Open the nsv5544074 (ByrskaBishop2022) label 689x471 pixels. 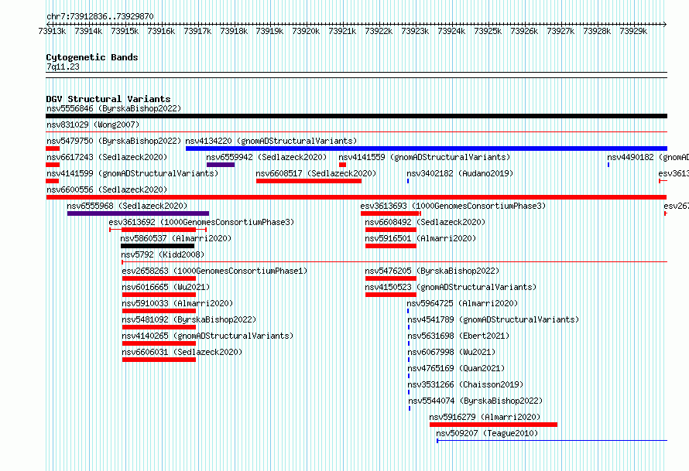[x=475, y=401]
